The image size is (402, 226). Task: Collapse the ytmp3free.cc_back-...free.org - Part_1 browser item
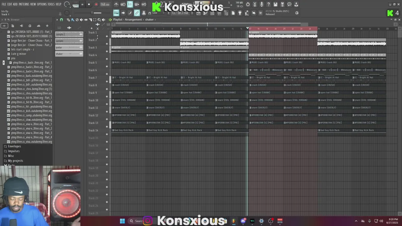click(x=4, y=62)
